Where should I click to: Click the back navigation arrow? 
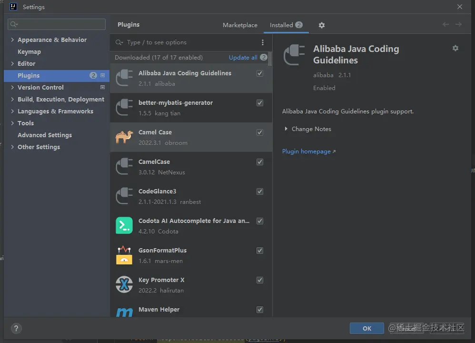coord(445,24)
